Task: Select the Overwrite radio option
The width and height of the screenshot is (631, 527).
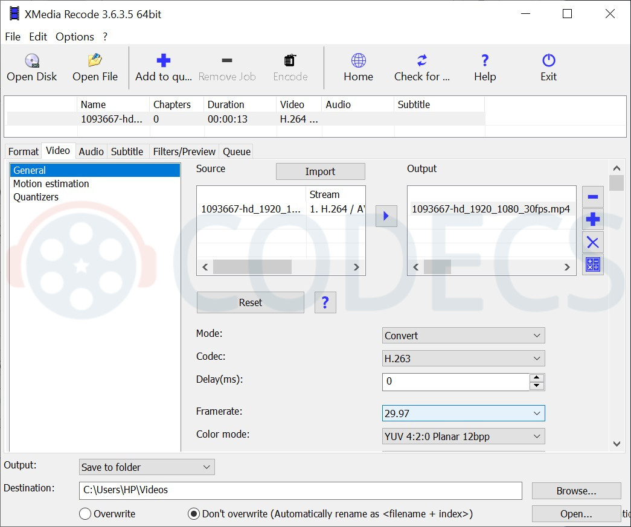Action: (85, 514)
